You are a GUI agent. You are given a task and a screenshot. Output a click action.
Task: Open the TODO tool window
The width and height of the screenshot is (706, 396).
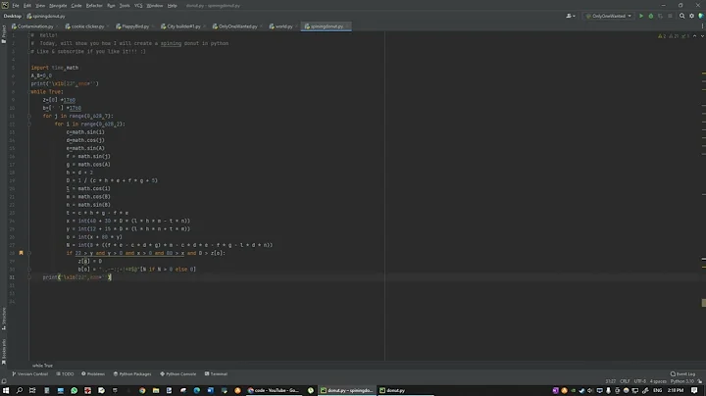(65, 374)
